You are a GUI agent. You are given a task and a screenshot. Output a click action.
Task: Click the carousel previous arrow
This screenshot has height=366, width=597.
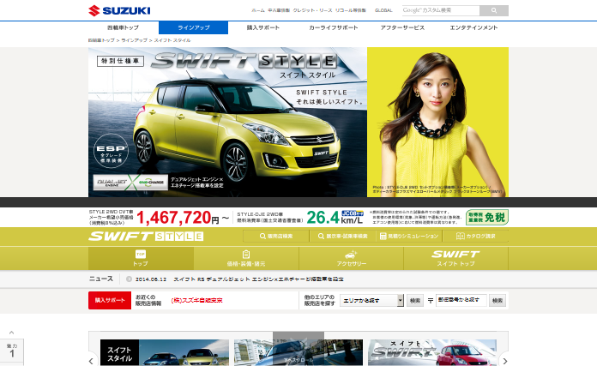91,361
